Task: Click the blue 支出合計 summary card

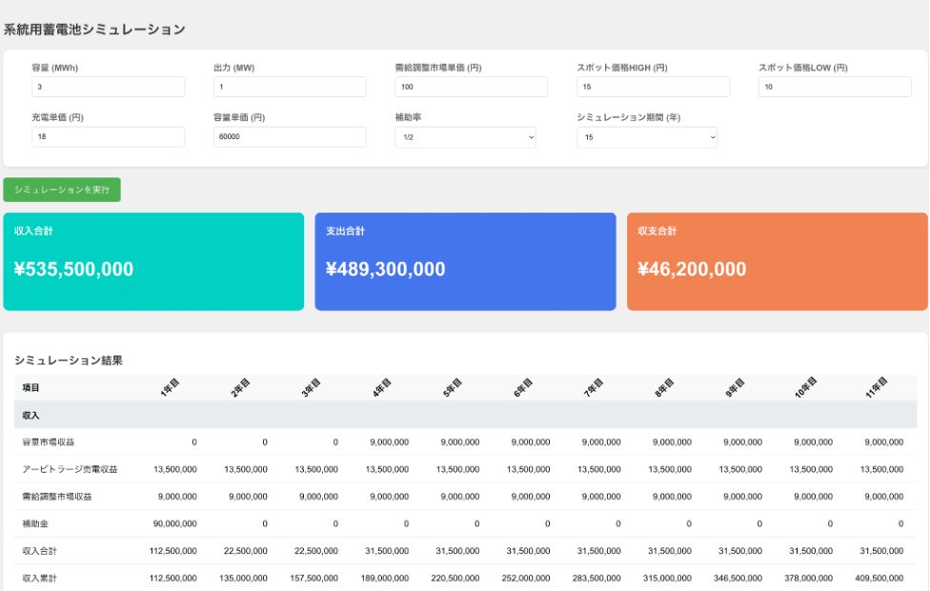Action: [x=466, y=262]
